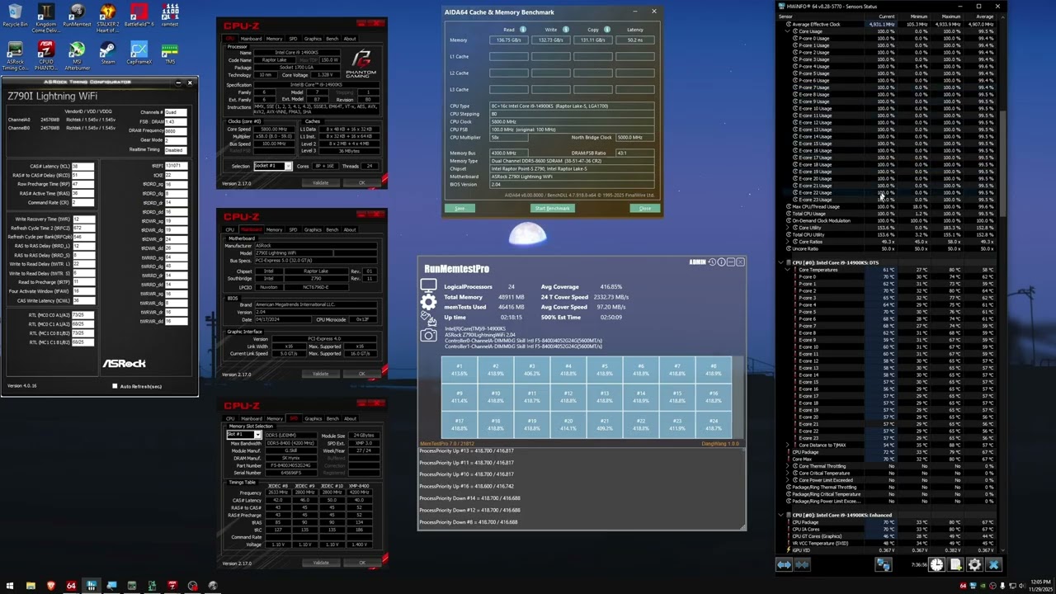Select memtest tile #1 in RunMemtestPro grid
The width and height of the screenshot is (1056, 594).
point(460,369)
